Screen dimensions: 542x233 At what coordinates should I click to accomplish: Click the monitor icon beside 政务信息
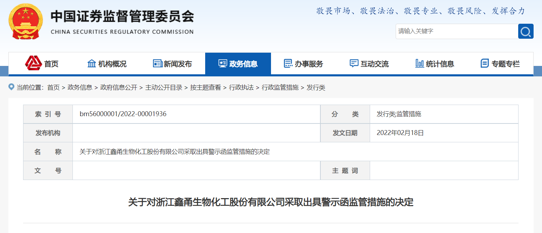click(223, 63)
